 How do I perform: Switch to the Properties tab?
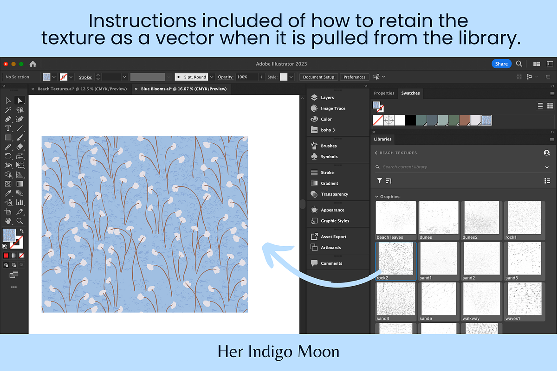tap(384, 93)
